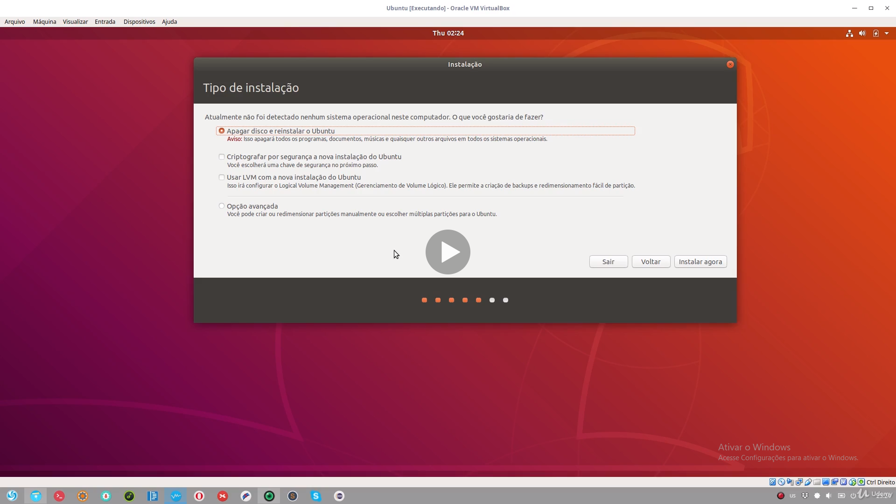896x504 pixels.
Task: Click the 'Ctrl Direito' host key label
Action: [881, 482]
